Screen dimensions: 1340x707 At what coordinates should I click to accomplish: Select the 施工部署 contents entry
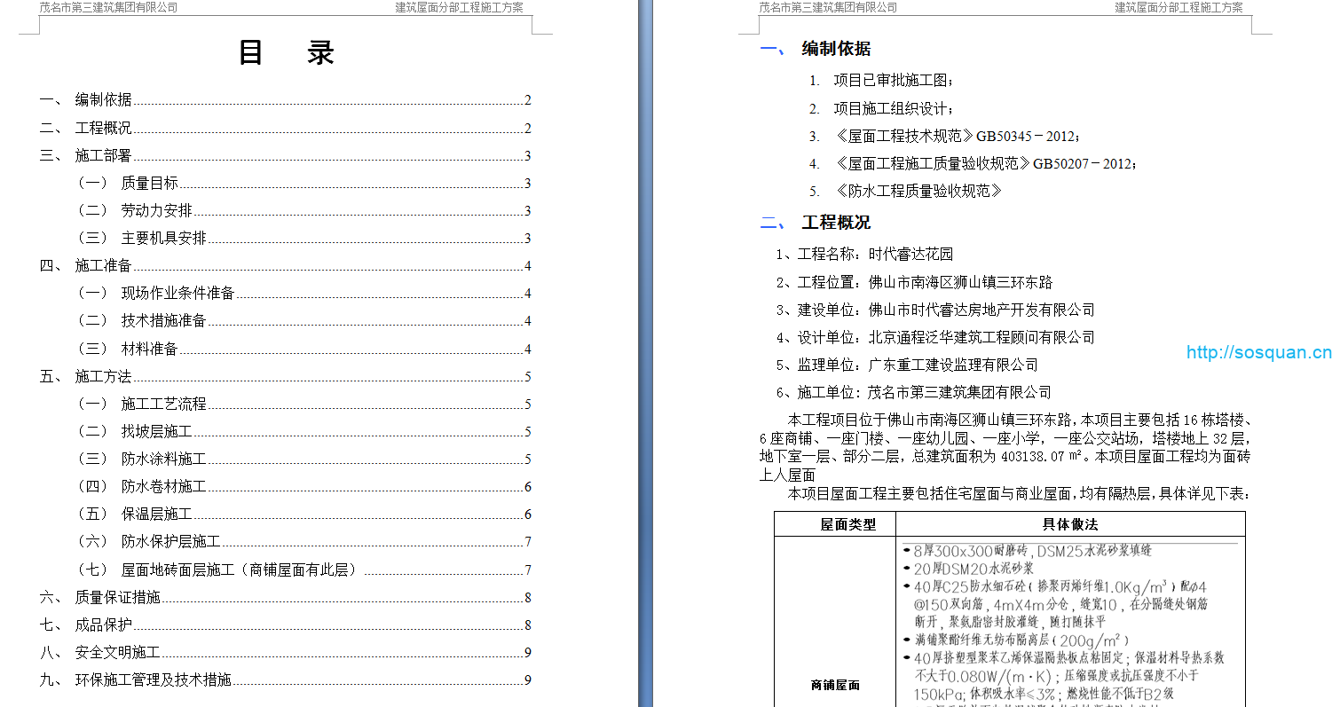[x=104, y=156]
